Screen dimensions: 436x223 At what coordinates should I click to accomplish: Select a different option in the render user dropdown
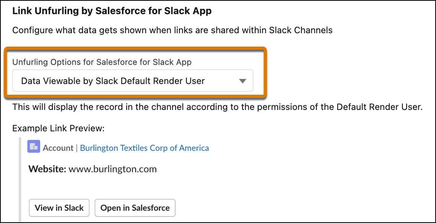(x=133, y=81)
